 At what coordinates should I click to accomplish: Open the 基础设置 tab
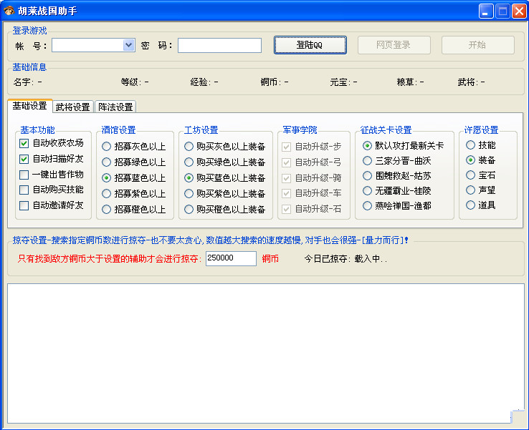click(29, 106)
